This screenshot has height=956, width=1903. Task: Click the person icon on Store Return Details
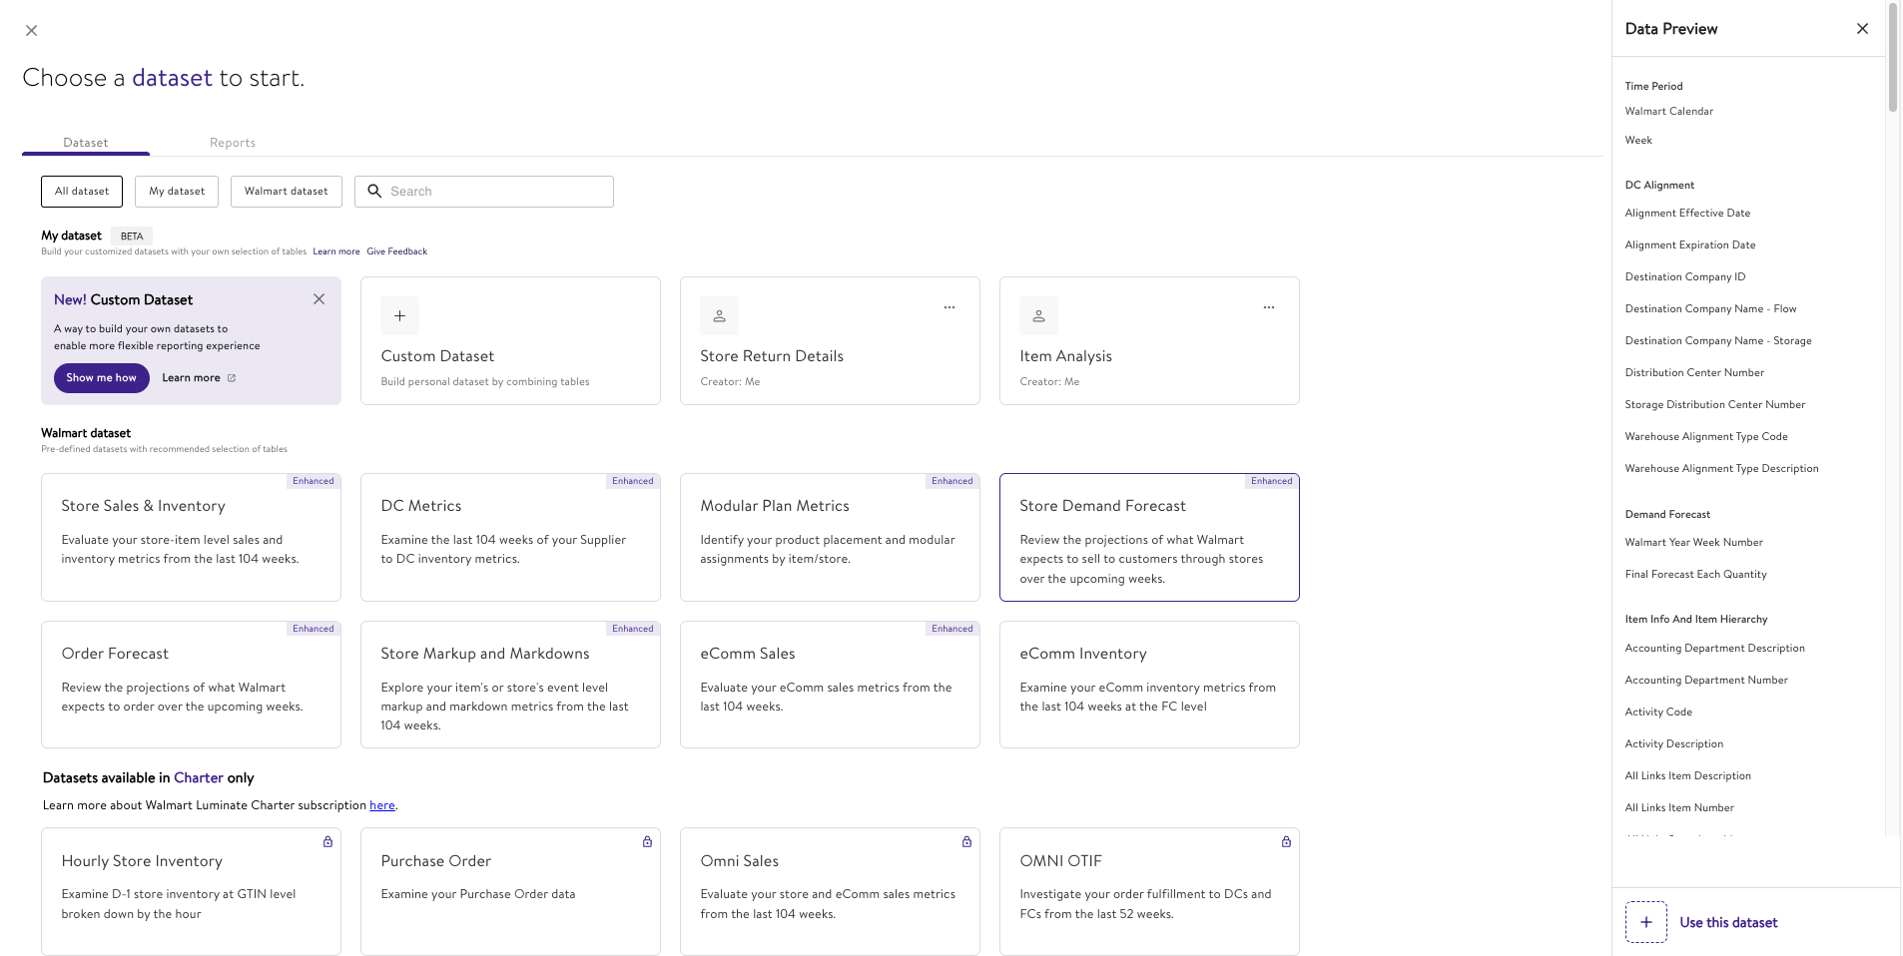coord(719,315)
